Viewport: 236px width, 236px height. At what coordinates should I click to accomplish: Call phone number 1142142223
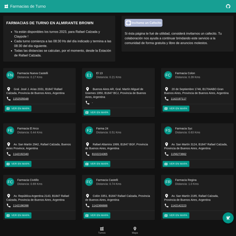pyautogui.click(x=178, y=205)
